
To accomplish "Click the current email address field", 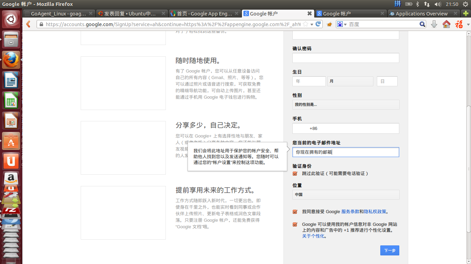I will pos(346,152).
